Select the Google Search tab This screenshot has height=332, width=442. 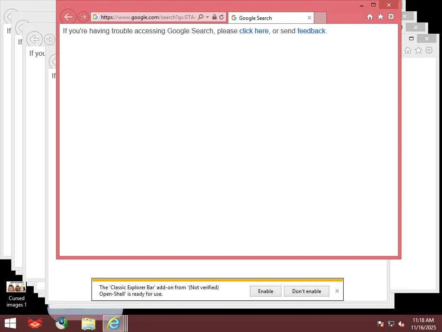271,18
